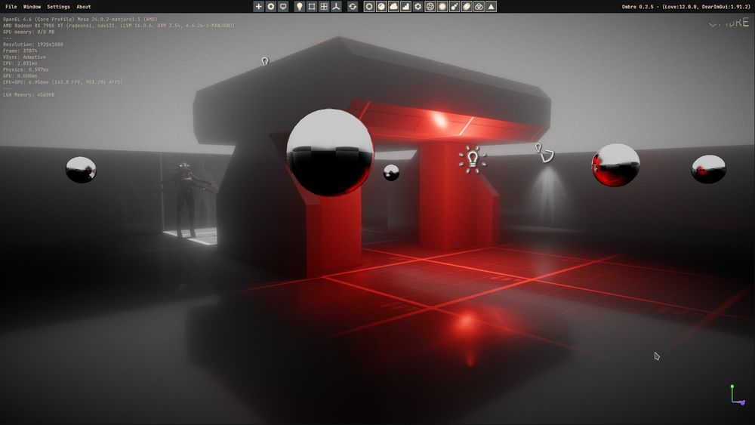Toggle the four-pane grid icon
The height and width of the screenshot is (425, 755).
pyautogui.click(x=324, y=6)
